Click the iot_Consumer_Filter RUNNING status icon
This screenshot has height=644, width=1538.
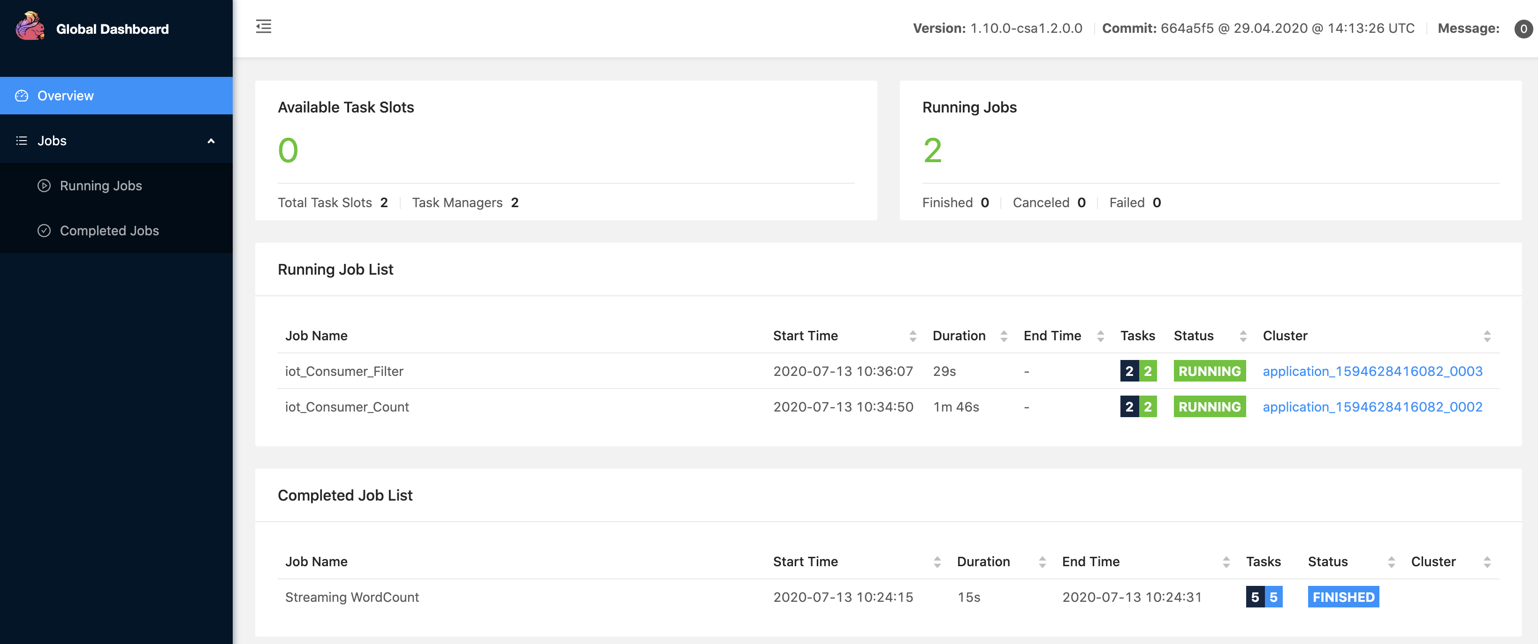point(1210,371)
